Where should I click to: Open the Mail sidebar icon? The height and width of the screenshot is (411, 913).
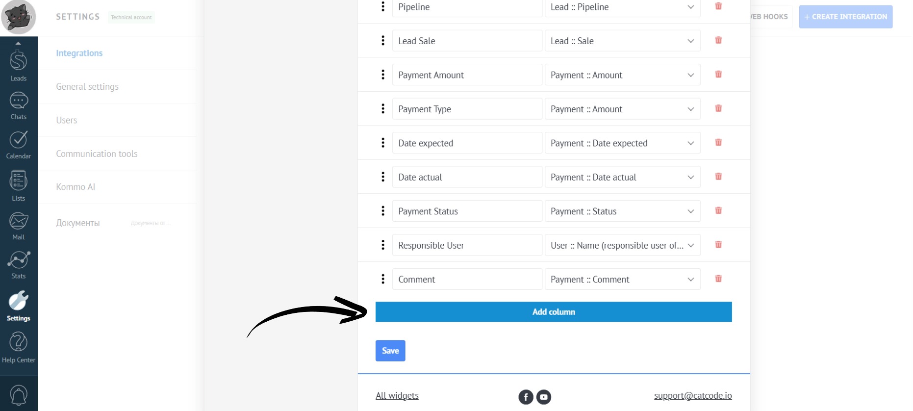click(x=19, y=226)
